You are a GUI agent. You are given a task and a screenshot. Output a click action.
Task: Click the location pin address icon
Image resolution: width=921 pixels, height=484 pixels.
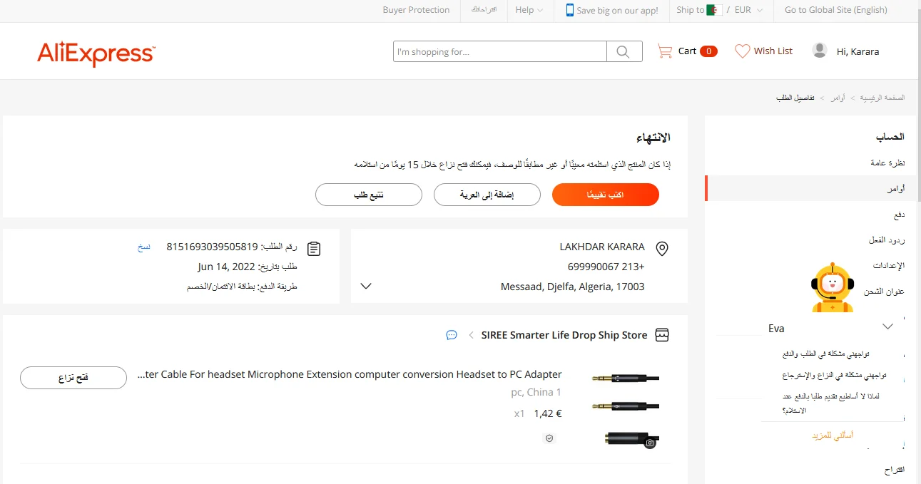click(661, 249)
